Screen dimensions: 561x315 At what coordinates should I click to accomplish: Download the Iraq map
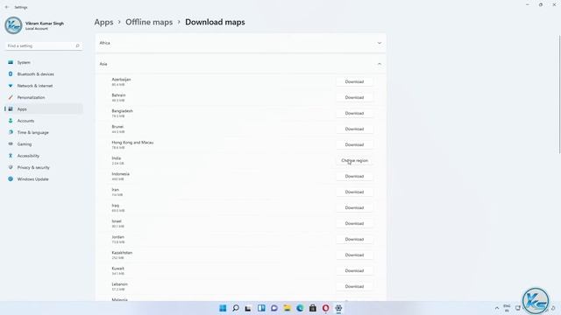[x=354, y=207]
